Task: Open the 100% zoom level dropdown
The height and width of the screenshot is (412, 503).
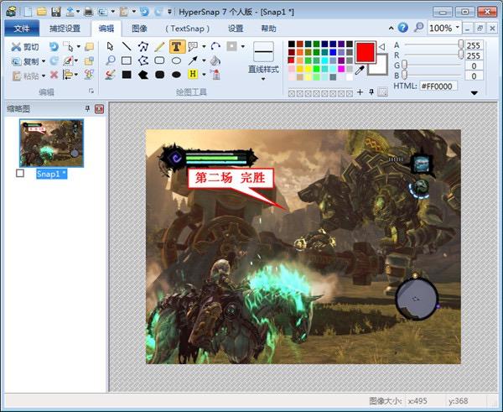Action: [459, 28]
